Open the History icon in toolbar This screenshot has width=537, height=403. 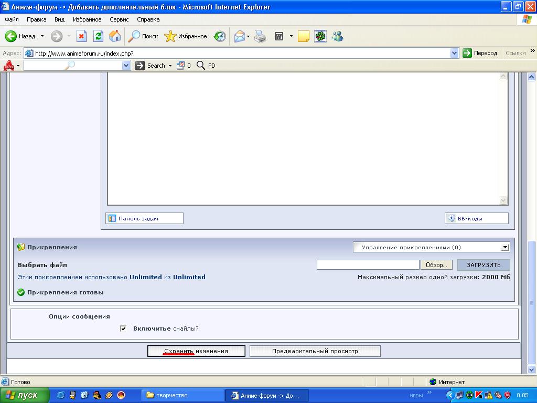[x=220, y=36]
